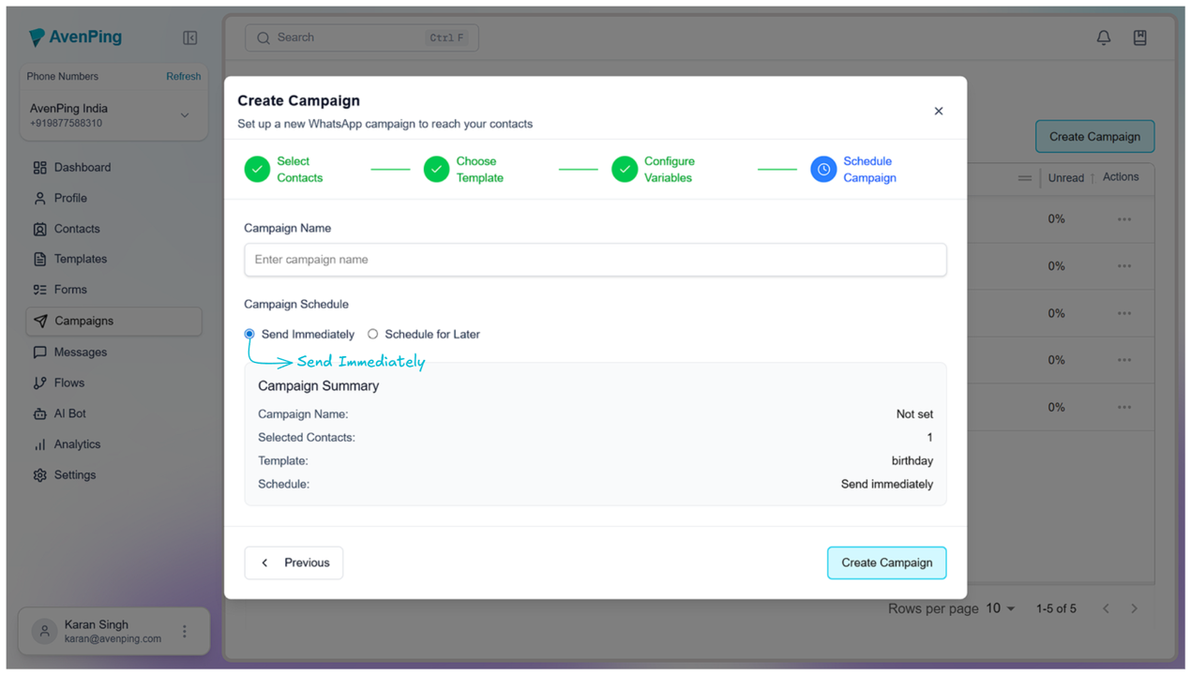
Task: Click the Previous button
Action: click(294, 563)
